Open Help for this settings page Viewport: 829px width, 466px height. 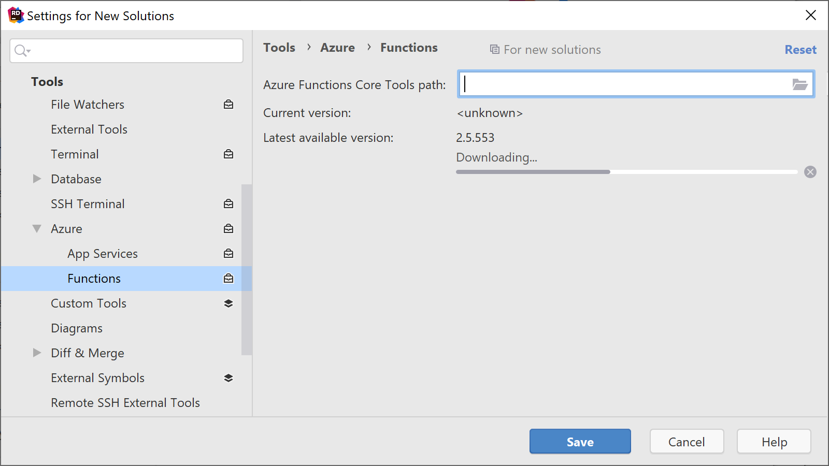(774, 442)
